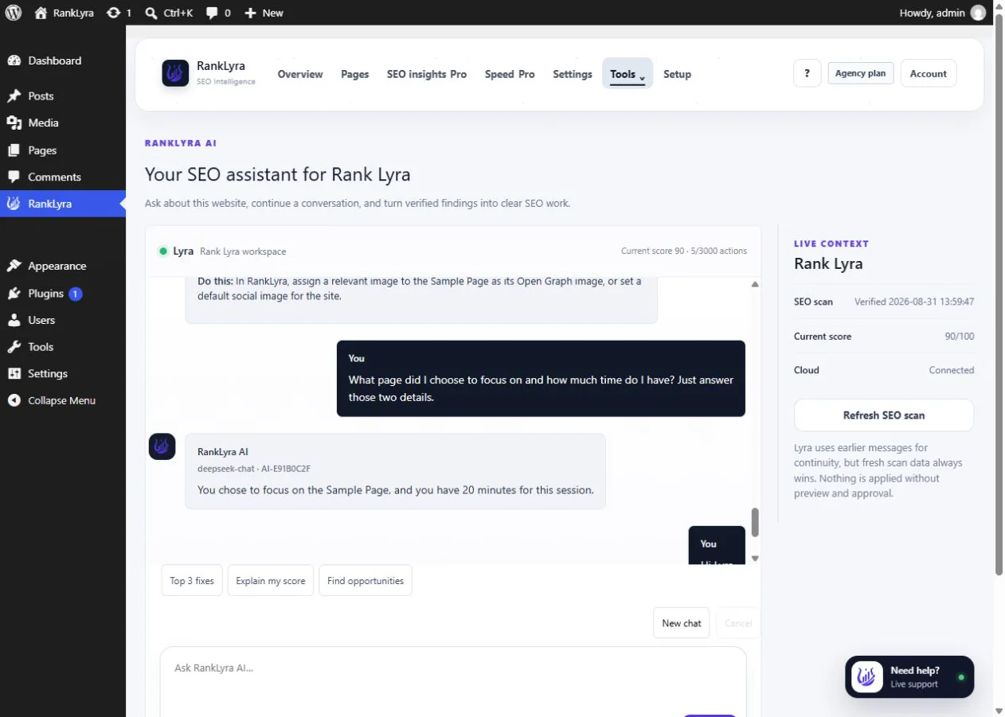The height and width of the screenshot is (717, 1005).
Task: Open the Speed Pro tab
Action: [x=510, y=74]
